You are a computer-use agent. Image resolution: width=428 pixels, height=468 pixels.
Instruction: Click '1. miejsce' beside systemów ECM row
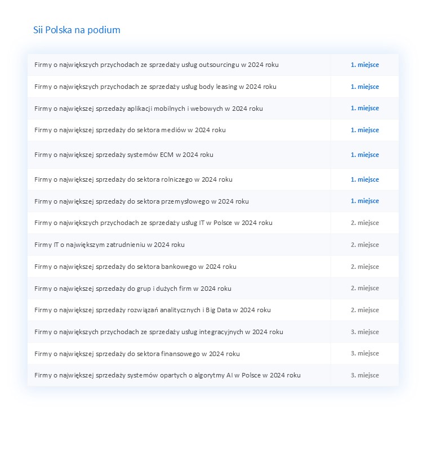(364, 155)
